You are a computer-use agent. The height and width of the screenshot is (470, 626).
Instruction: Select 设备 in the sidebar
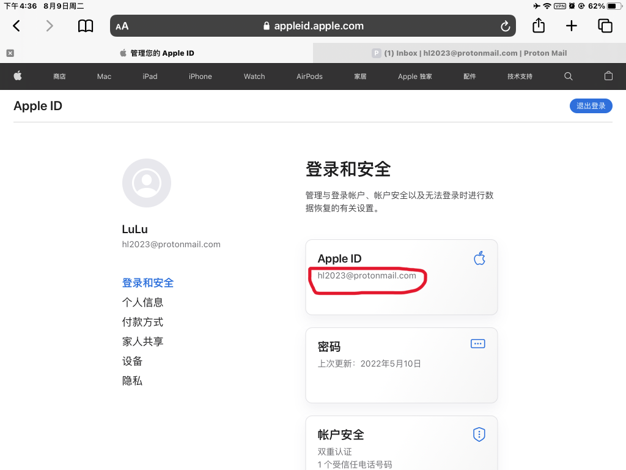pos(132,361)
